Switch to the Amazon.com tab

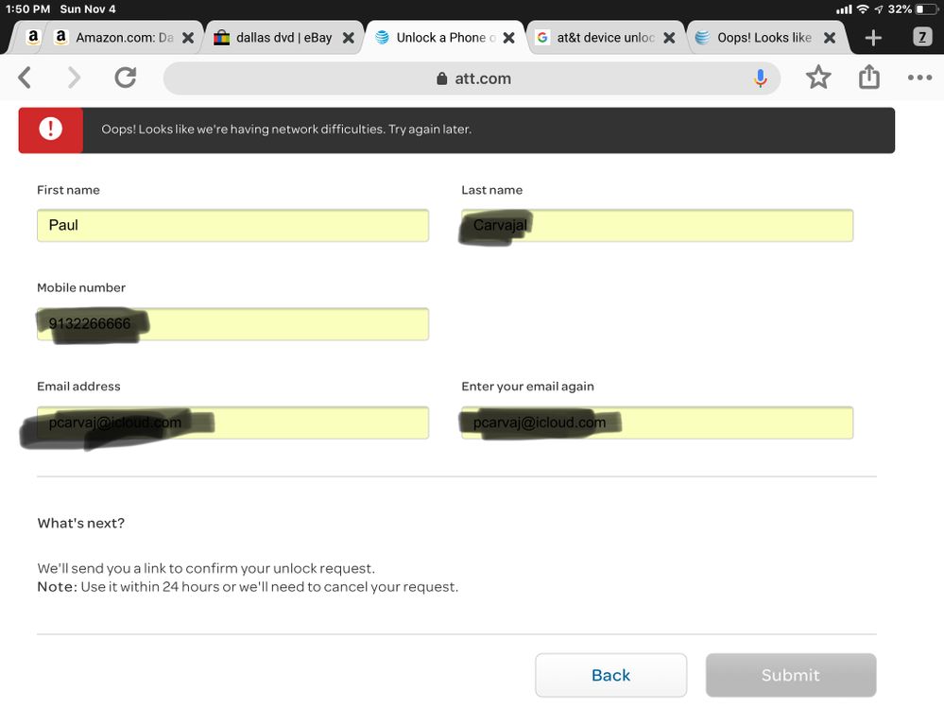(x=113, y=38)
